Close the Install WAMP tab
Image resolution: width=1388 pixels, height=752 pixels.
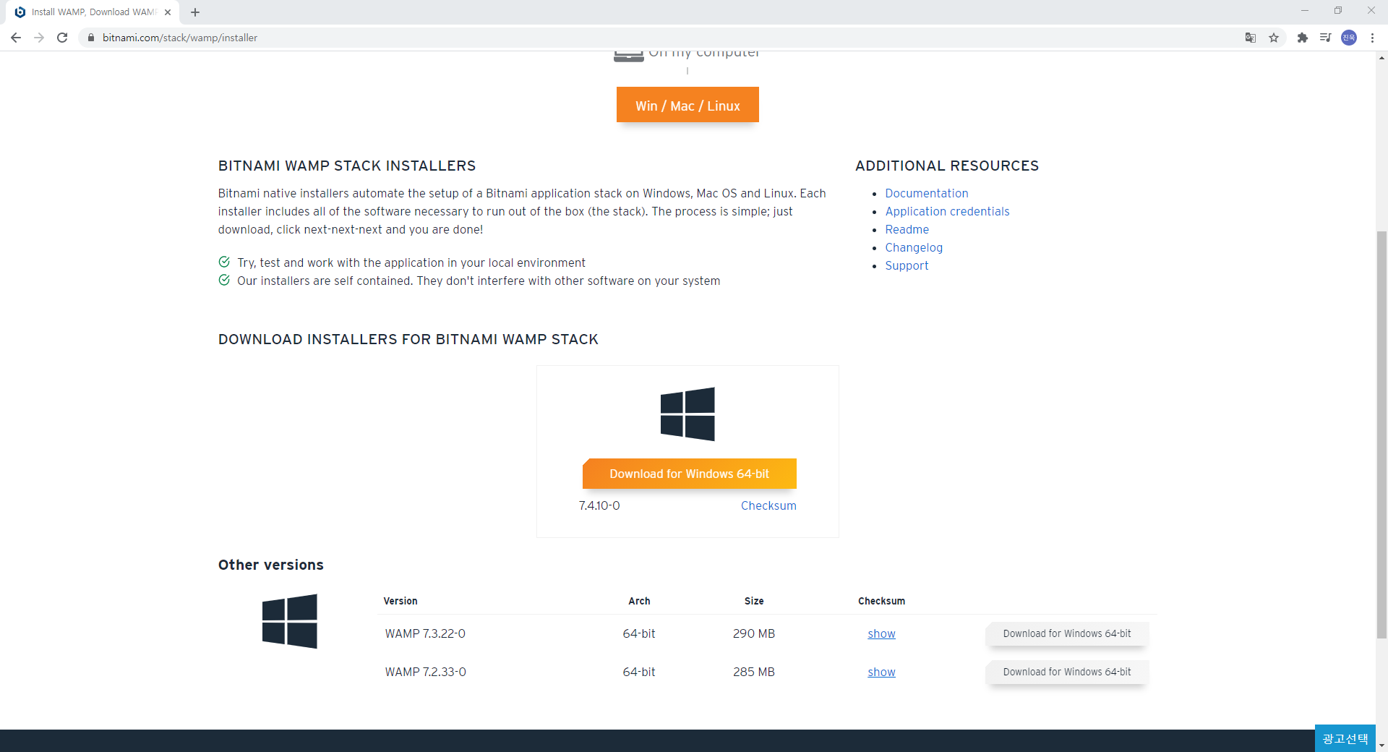(x=168, y=12)
